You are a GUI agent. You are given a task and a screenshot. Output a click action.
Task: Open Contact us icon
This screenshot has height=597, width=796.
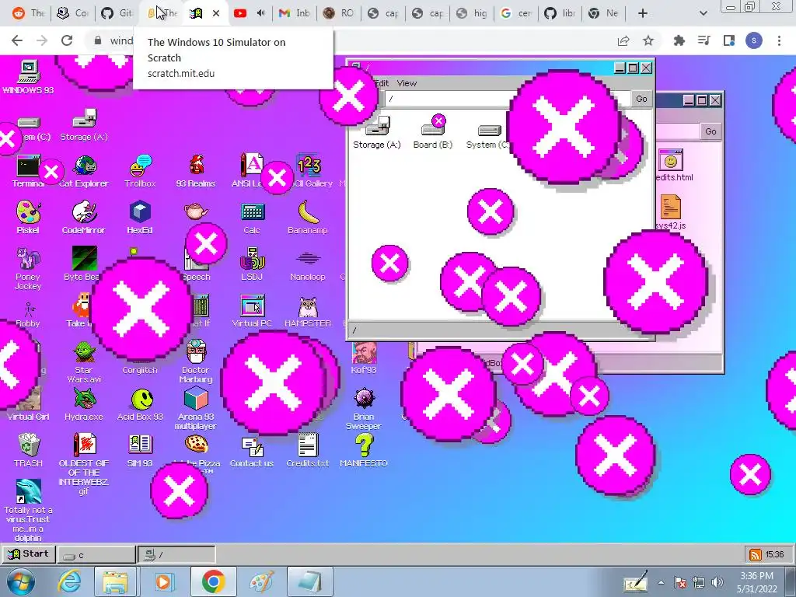[252, 450]
